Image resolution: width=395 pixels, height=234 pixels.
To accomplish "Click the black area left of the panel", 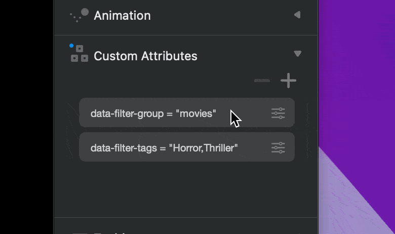I will pos(26,116).
